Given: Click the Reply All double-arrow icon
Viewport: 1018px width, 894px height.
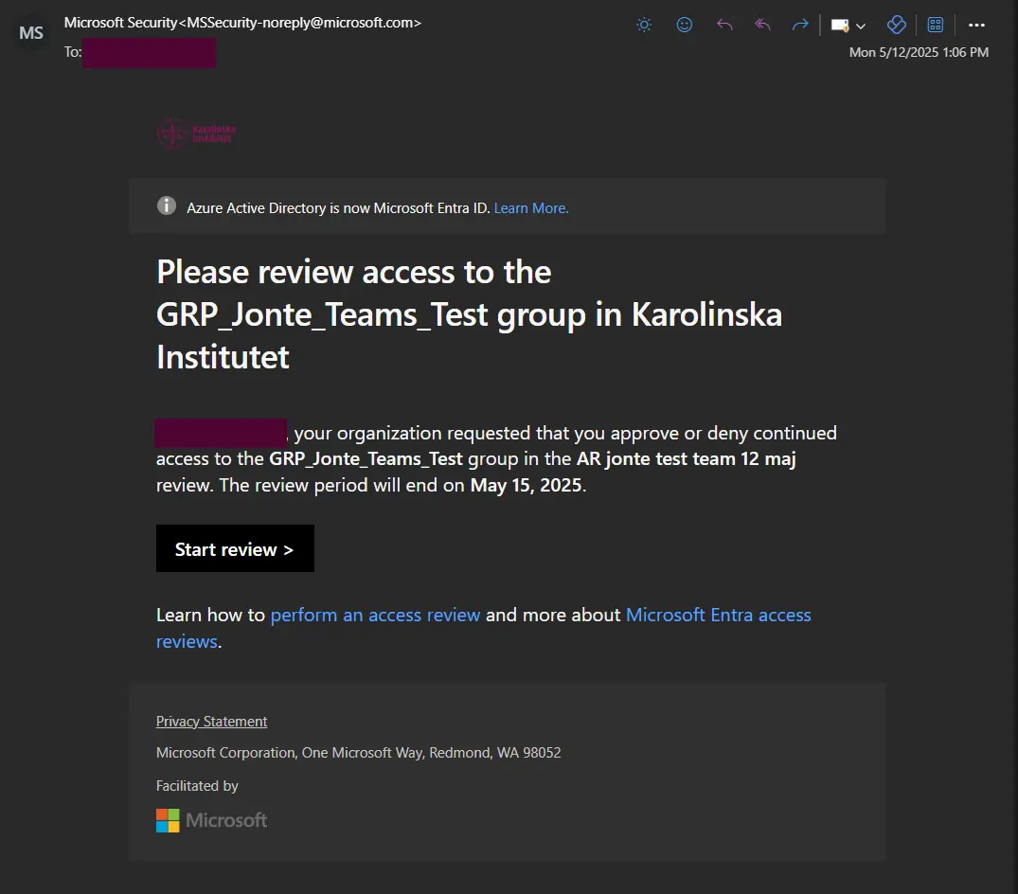Looking at the screenshot, I should 762,26.
